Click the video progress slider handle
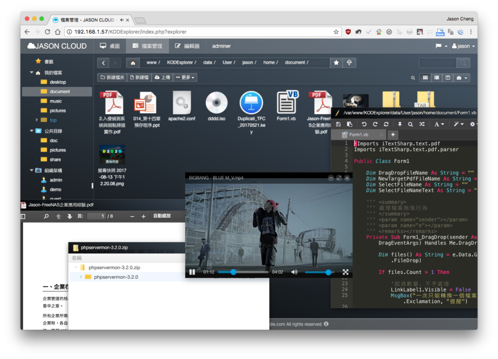The image size is (498, 359). pos(233,272)
